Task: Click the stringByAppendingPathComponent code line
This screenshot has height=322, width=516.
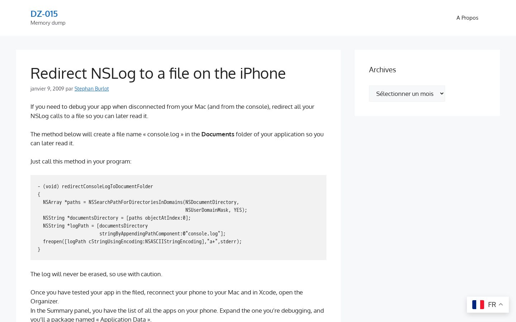Action: coord(162,234)
